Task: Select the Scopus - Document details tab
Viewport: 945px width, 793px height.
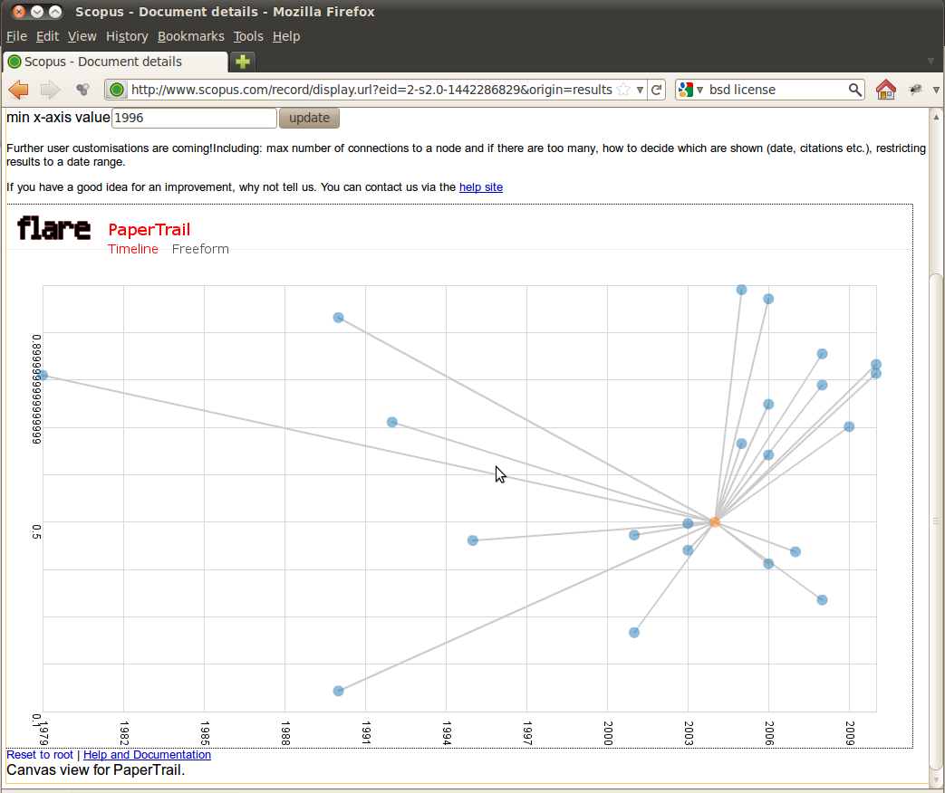Action: 115,62
